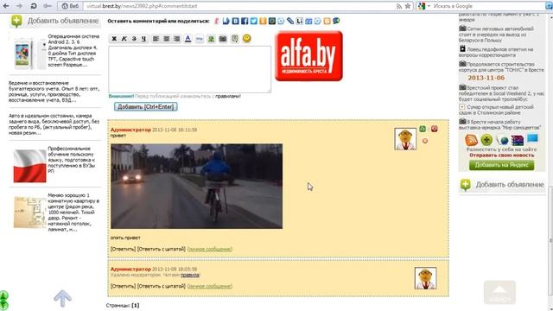Open the key/password wand icon in the toolbar
Image resolution: width=553 pixels, height=311 pixels.
[x=48, y=6]
